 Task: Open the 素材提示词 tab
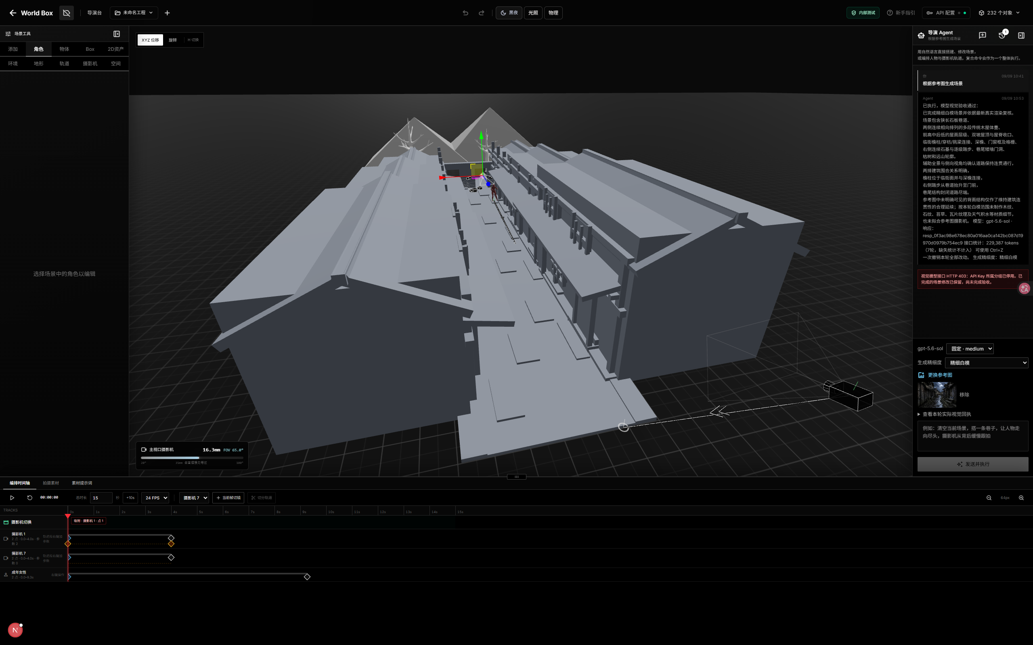82,483
